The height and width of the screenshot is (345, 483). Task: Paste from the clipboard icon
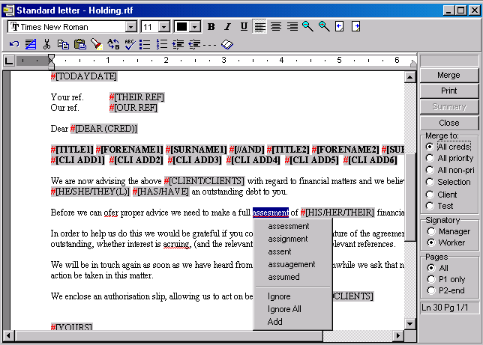[x=79, y=44]
